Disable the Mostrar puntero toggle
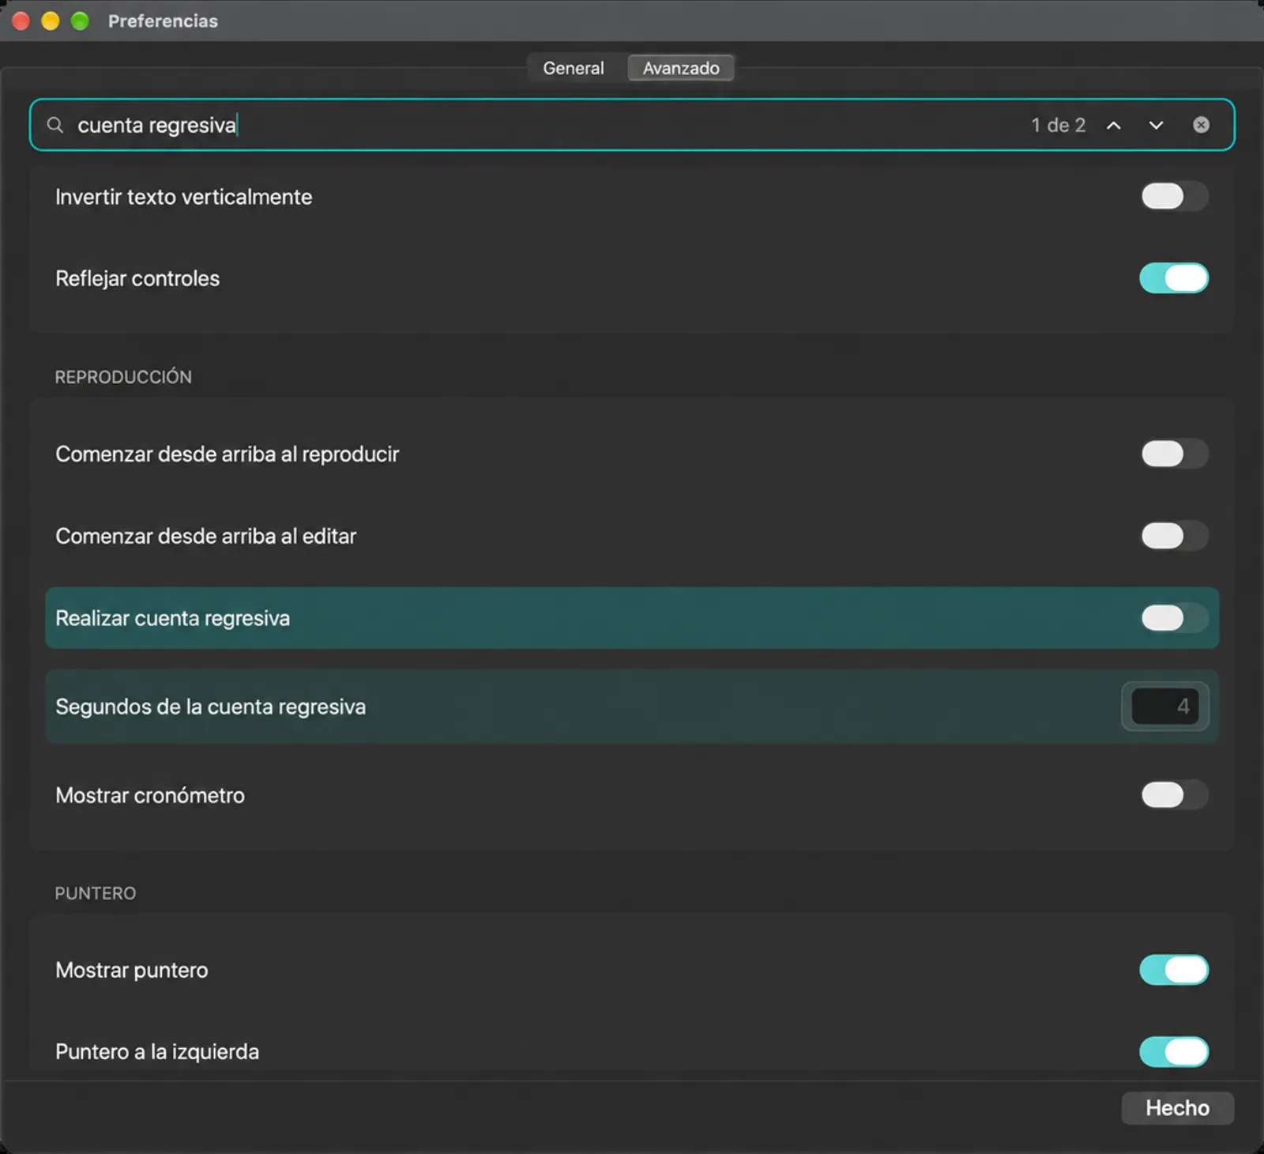The height and width of the screenshot is (1154, 1264). [1174, 970]
